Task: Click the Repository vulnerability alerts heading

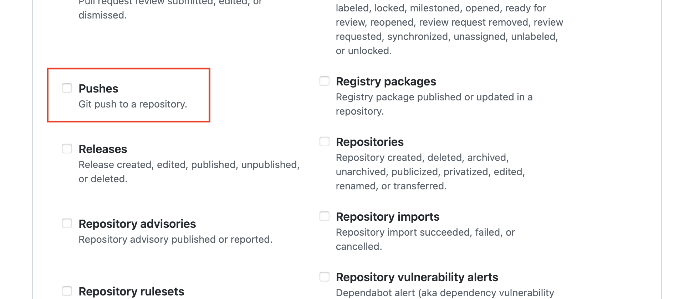Action: pyautogui.click(x=417, y=277)
